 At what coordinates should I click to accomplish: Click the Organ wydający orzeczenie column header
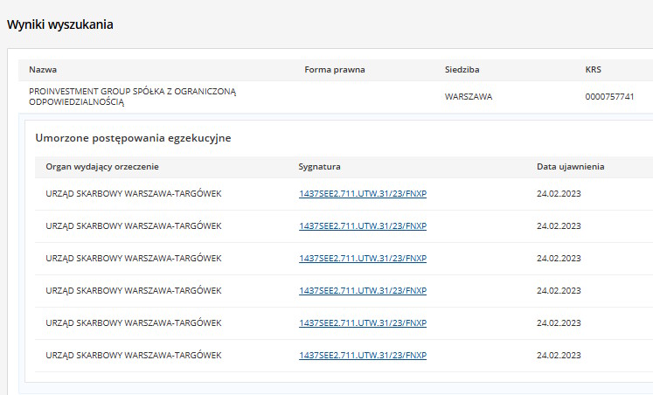pos(102,166)
